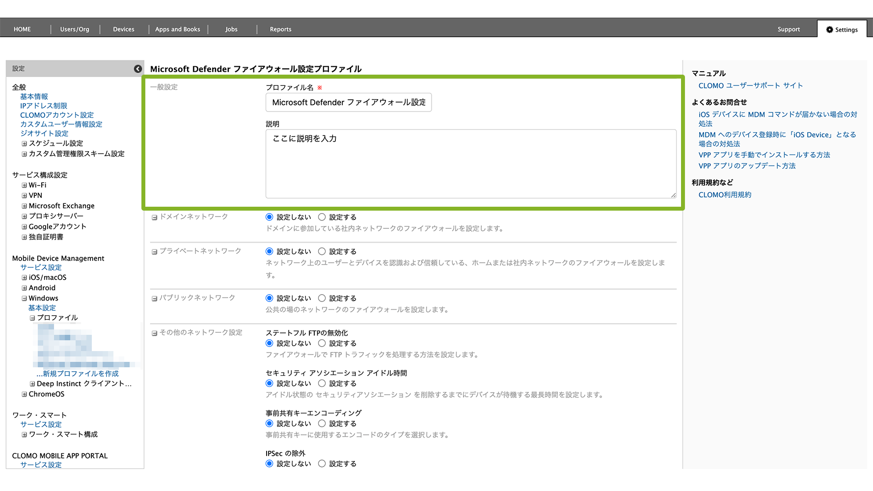Viewport: 873px width, 491px height.
Task: Collapse the ドメインネットワーク section icon
Action: pos(154,217)
